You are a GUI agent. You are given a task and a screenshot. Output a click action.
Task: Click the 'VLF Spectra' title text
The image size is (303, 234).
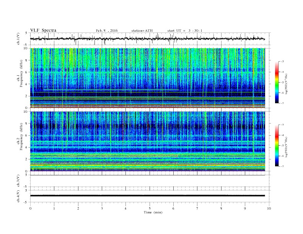click(x=43, y=30)
